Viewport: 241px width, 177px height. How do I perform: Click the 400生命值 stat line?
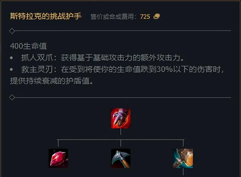pyautogui.click(x=28, y=46)
